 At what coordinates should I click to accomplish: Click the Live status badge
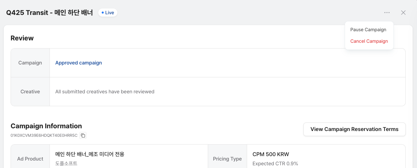(x=108, y=13)
